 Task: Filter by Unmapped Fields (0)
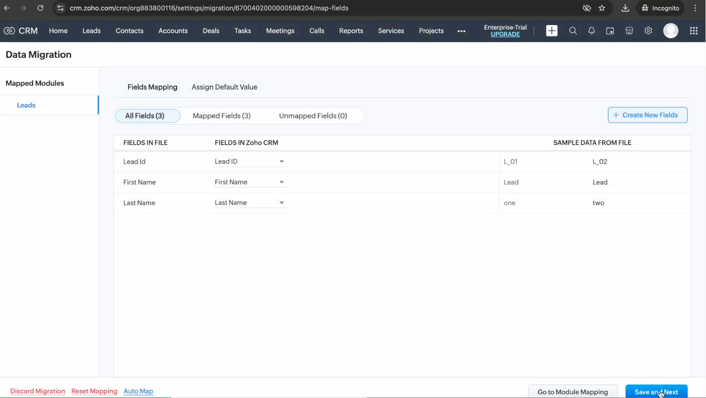coord(313,116)
